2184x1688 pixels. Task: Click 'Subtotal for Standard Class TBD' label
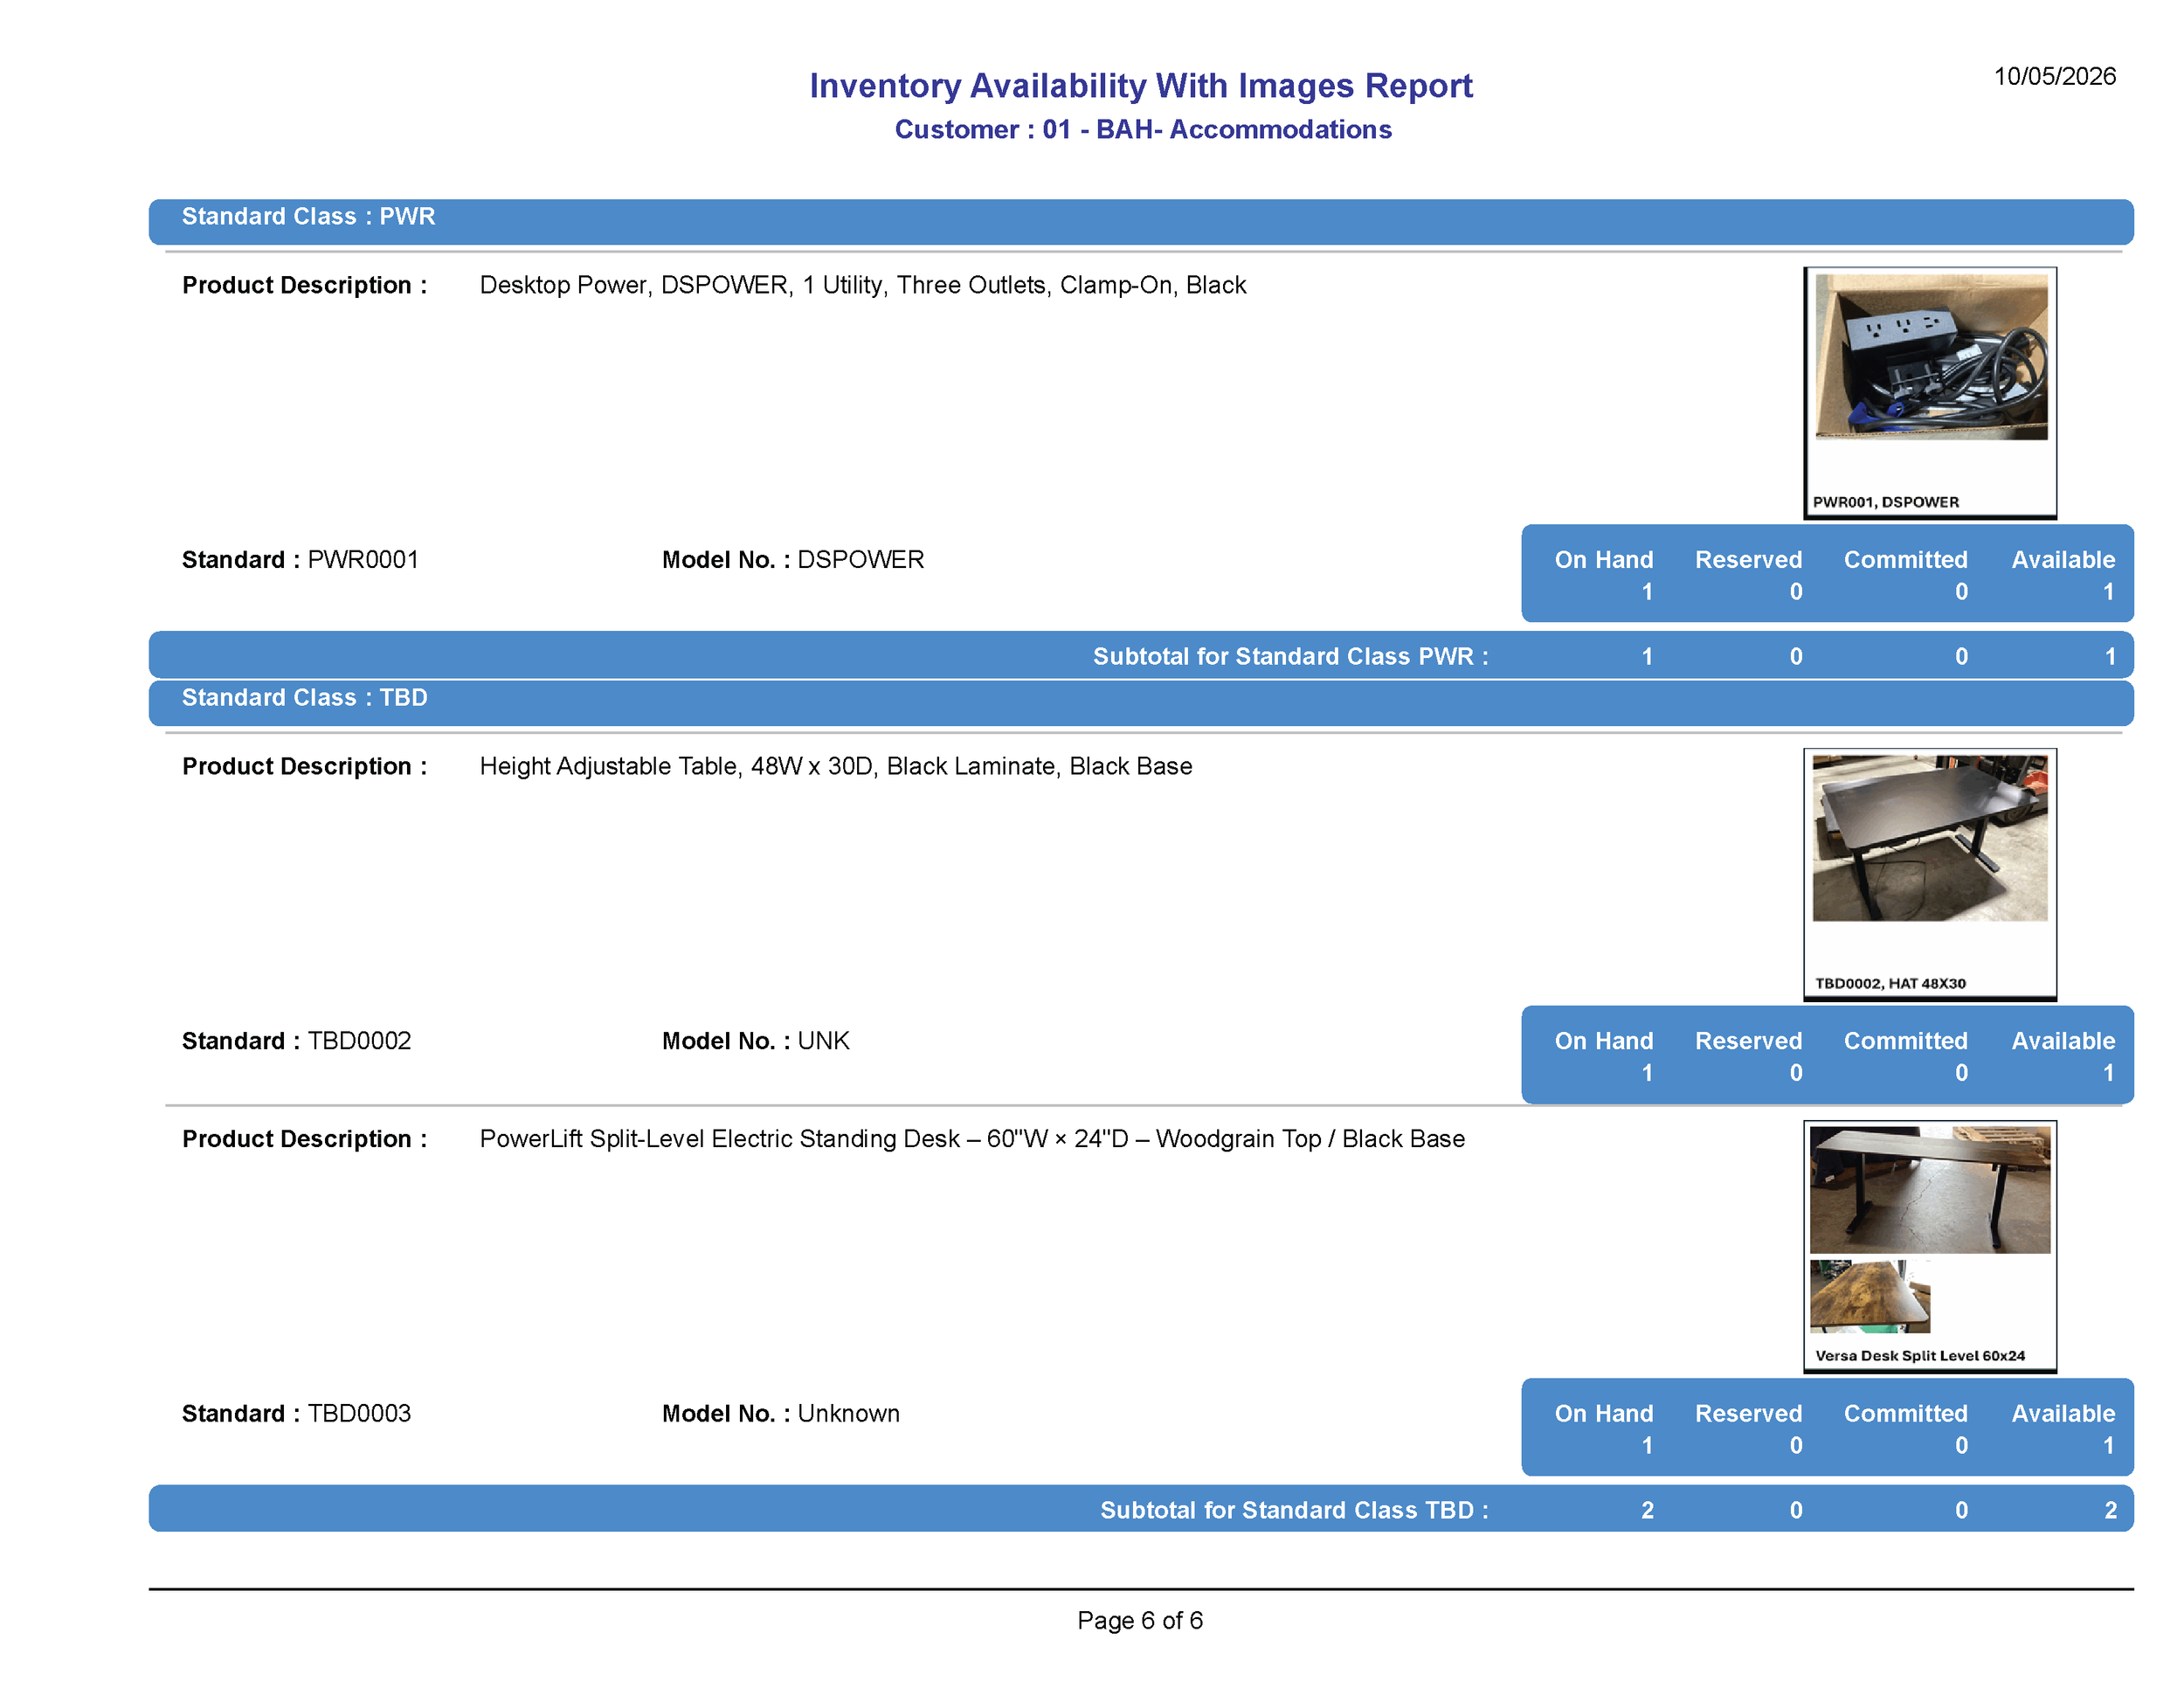1294,1511
